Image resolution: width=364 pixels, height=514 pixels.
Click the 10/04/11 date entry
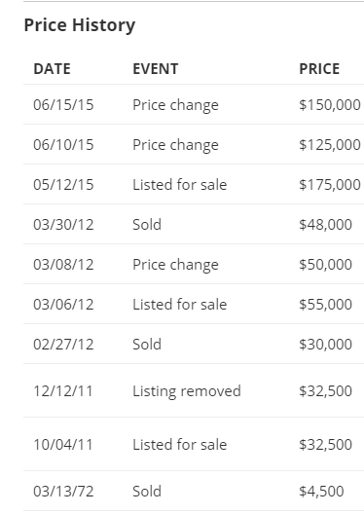click(x=63, y=445)
